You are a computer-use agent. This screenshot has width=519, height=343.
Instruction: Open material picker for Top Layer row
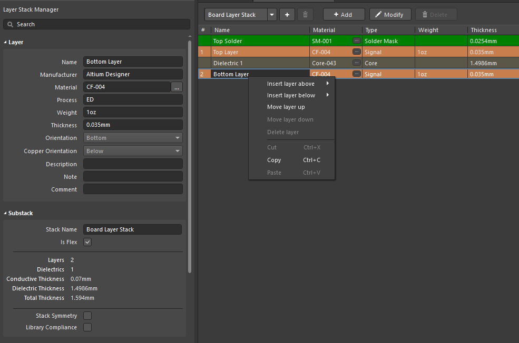[357, 52]
